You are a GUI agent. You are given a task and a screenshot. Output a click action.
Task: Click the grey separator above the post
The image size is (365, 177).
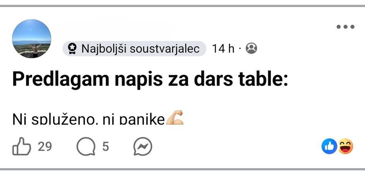tap(182, 6)
